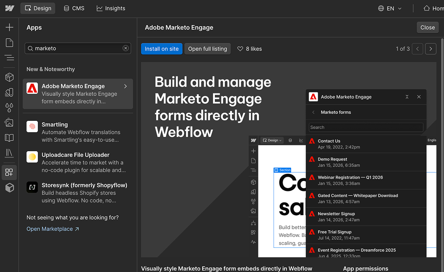The width and height of the screenshot is (444, 272).
Task: Open the Components cube outline icon
Action: click(x=9, y=77)
